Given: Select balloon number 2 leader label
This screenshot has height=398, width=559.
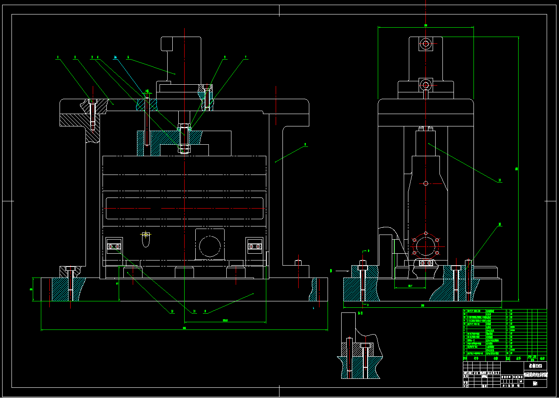Looking at the screenshot, I should 75,57.
